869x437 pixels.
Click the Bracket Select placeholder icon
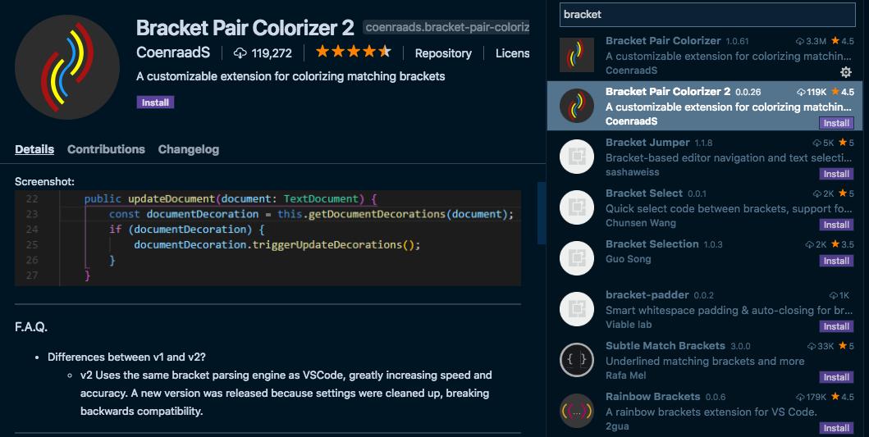tap(576, 207)
